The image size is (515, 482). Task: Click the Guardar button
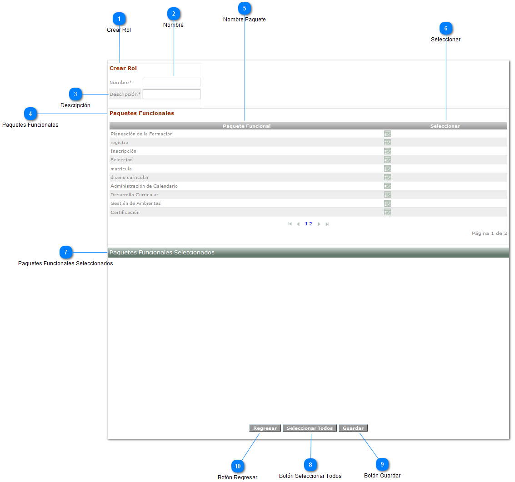click(x=353, y=428)
